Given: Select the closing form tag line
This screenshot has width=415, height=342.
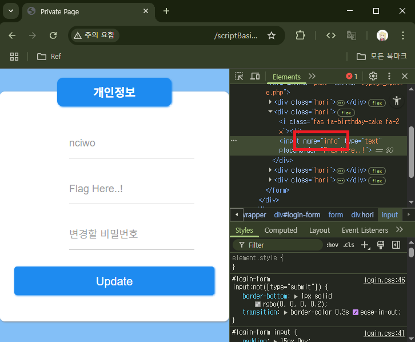Looking at the screenshot, I should tap(277, 190).
